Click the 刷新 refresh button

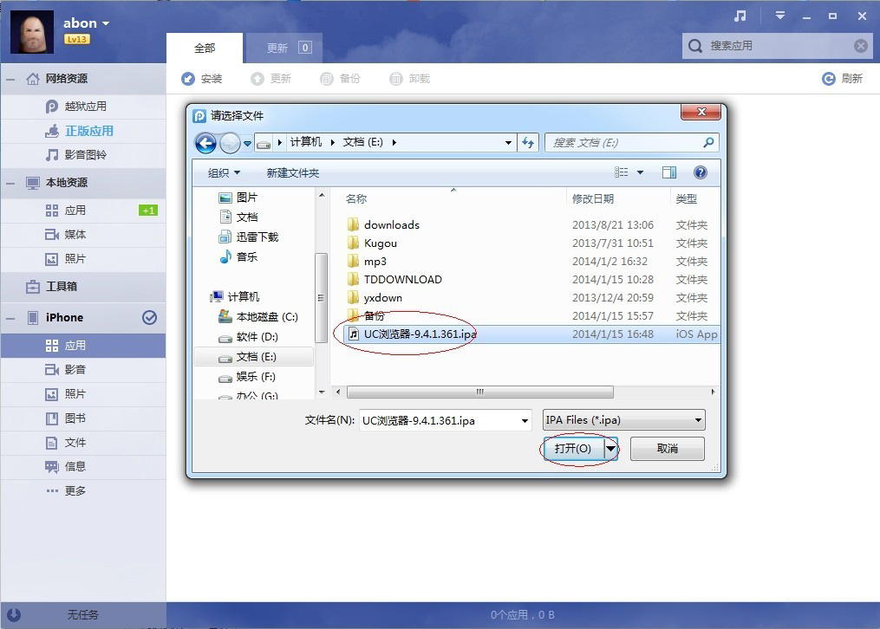click(842, 79)
